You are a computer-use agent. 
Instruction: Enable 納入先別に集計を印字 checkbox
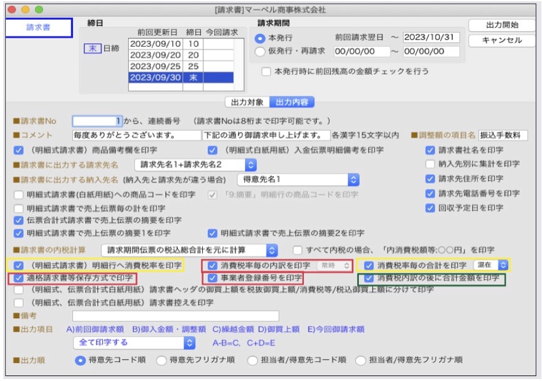(430, 164)
